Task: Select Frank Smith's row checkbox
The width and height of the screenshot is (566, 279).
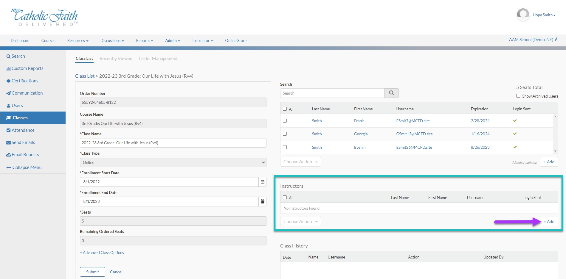Action: coord(285,121)
